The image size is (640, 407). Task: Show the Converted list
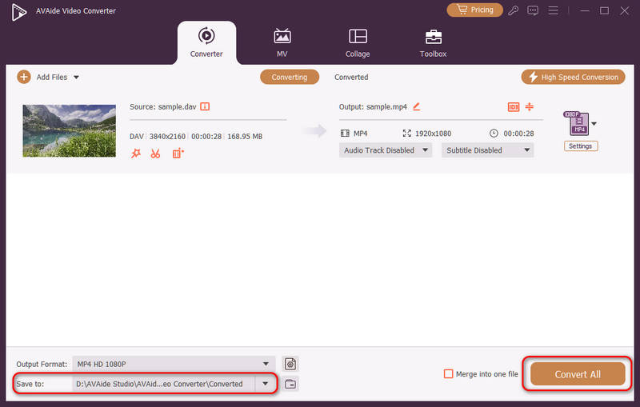coord(351,77)
